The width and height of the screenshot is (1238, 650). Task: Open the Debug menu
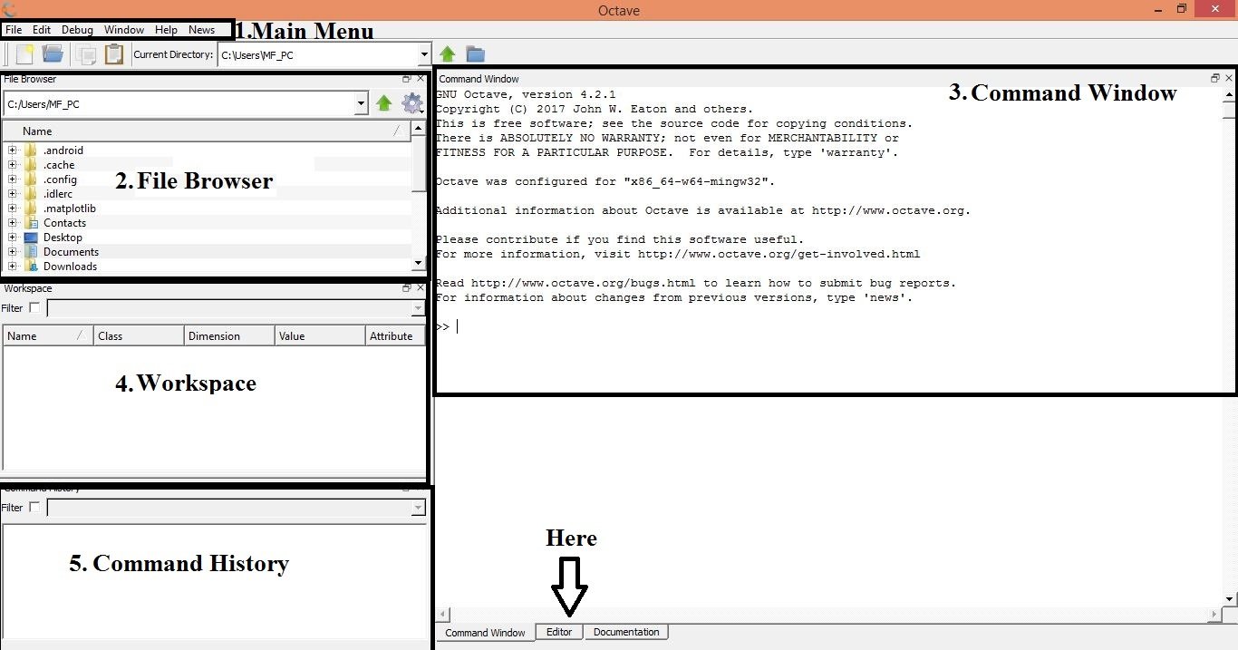[78, 30]
